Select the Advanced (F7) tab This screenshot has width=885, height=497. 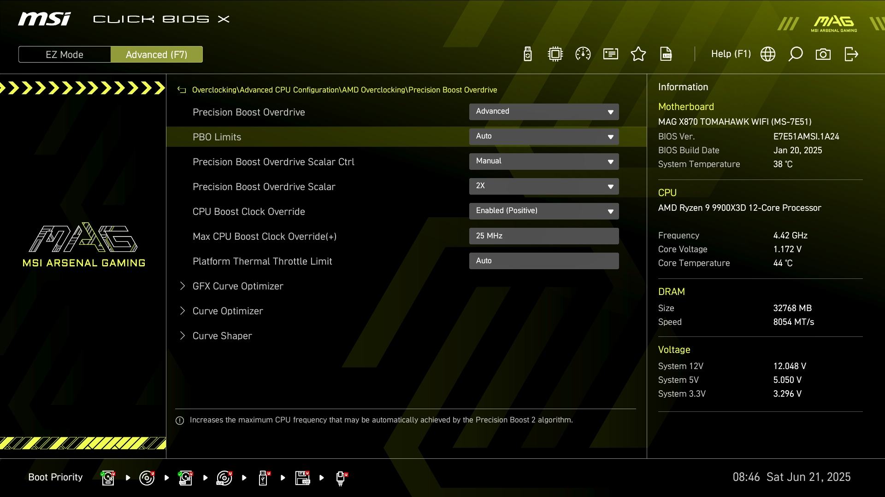157,54
